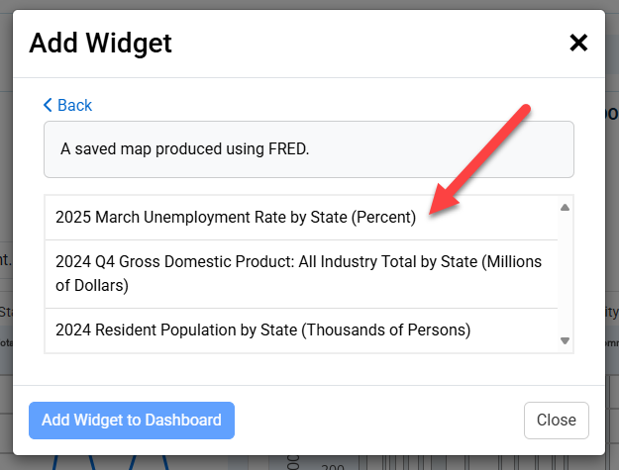Click the scroll up arrow in the list

pyautogui.click(x=565, y=208)
